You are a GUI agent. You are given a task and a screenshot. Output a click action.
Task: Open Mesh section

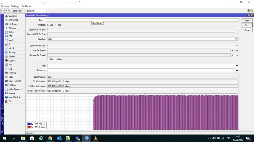pyautogui.click(x=11, y=40)
